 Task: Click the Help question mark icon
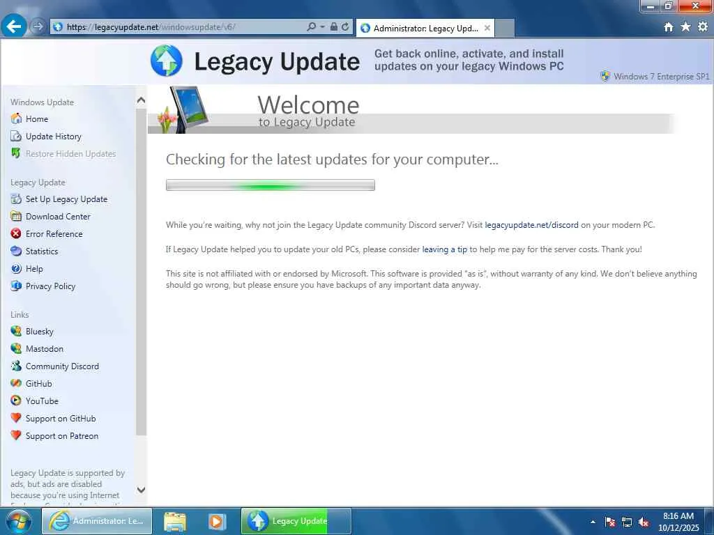coord(16,268)
